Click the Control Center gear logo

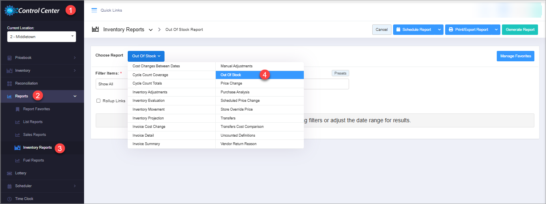point(11,10)
